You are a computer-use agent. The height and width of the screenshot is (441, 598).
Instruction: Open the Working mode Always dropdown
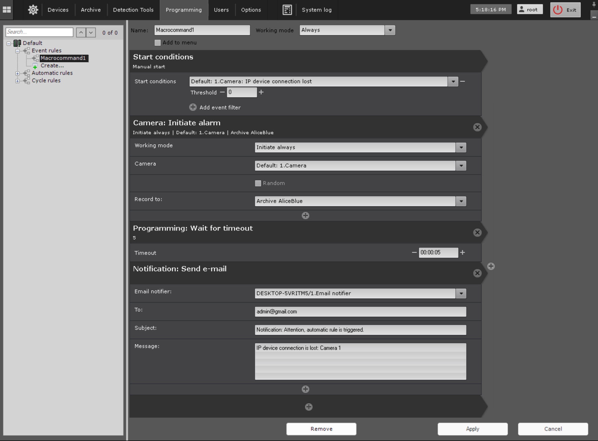pos(390,30)
